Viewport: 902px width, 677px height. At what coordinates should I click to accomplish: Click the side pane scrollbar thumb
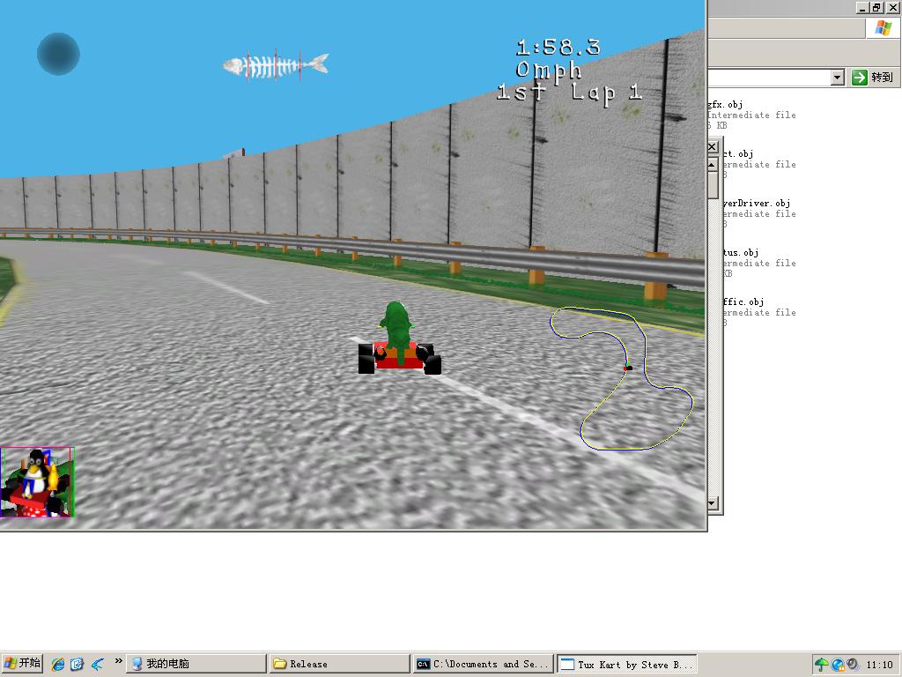712,185
